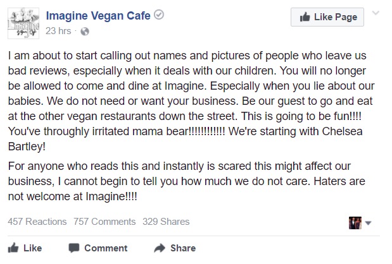Open the 329 Shares list
The height and width of the screenshot is (264, 392).
[x=165, y=222]
